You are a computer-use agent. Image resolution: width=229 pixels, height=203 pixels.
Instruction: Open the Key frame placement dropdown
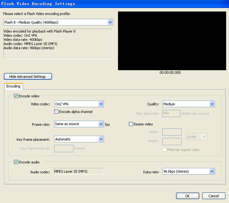tap(79, 139)
